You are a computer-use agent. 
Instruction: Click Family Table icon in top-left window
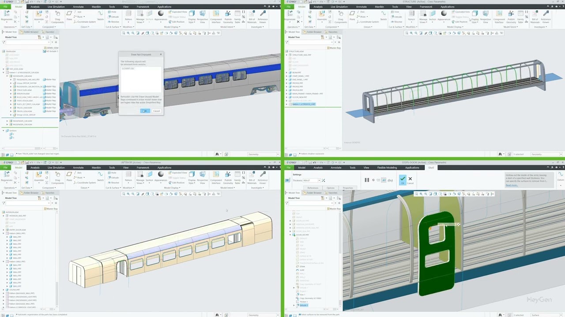[237, 17]
